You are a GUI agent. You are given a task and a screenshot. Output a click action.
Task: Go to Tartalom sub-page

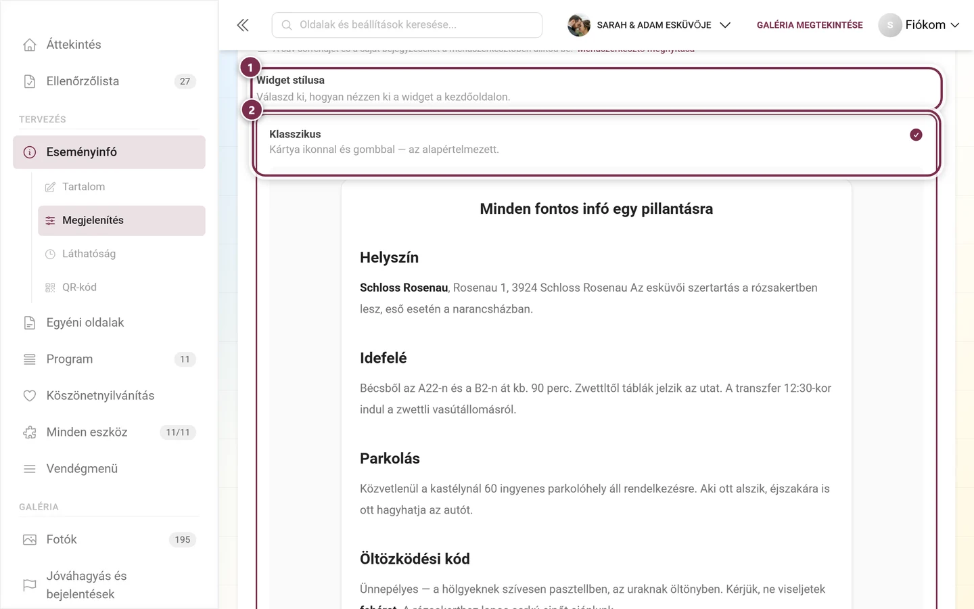(122, 187)
